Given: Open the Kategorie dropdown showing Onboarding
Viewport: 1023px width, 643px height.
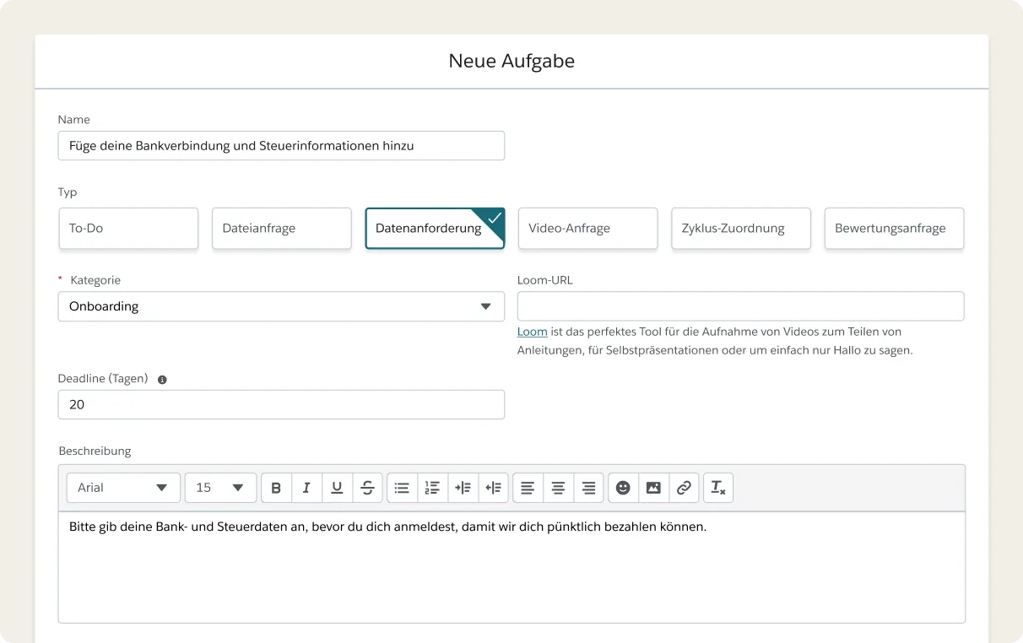Looking at the screenshot, I should [x=281, y=306].
